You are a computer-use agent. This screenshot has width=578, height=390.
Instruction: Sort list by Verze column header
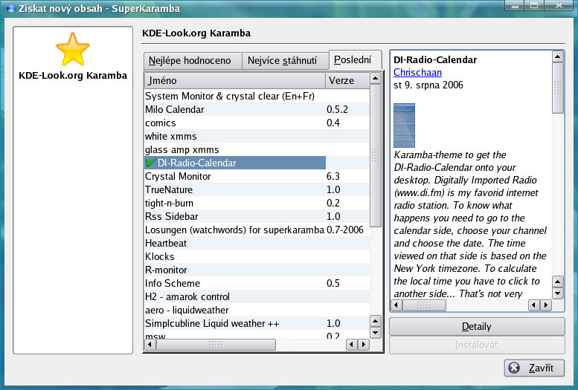[x=347, y=81]
